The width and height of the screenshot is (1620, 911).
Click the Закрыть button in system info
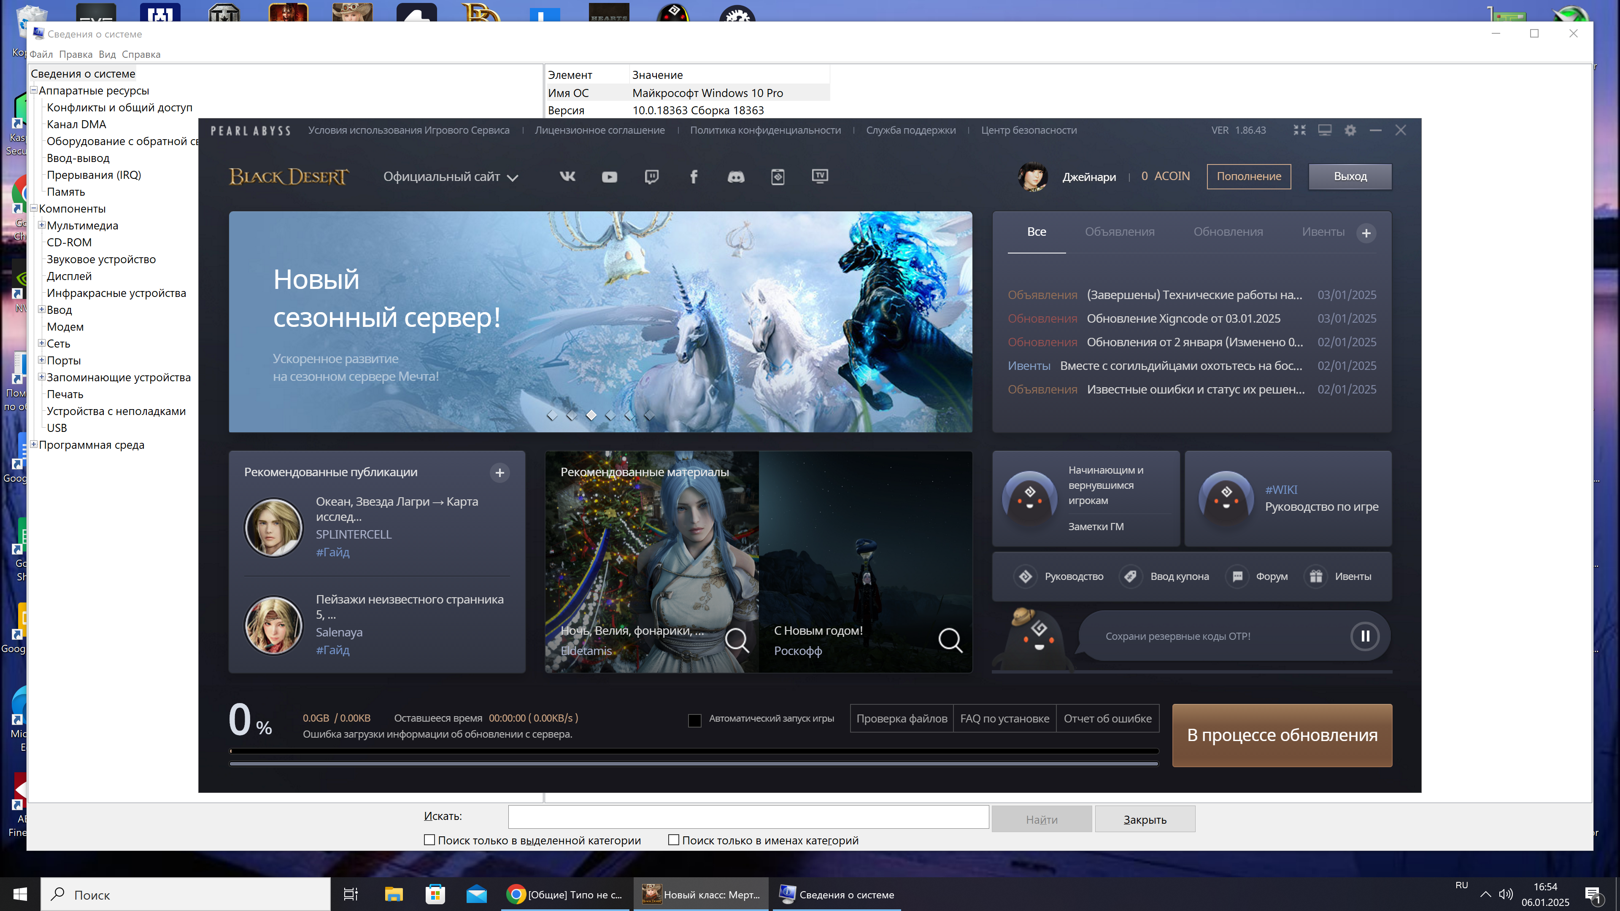click(x=1145, y=819)
